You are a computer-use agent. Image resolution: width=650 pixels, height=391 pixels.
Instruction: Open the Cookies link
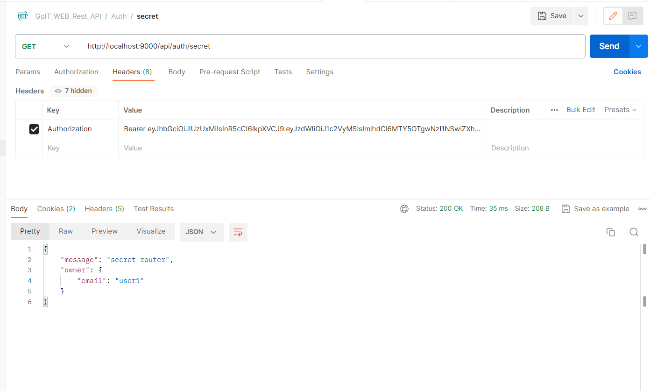click(x=627, y=72)
